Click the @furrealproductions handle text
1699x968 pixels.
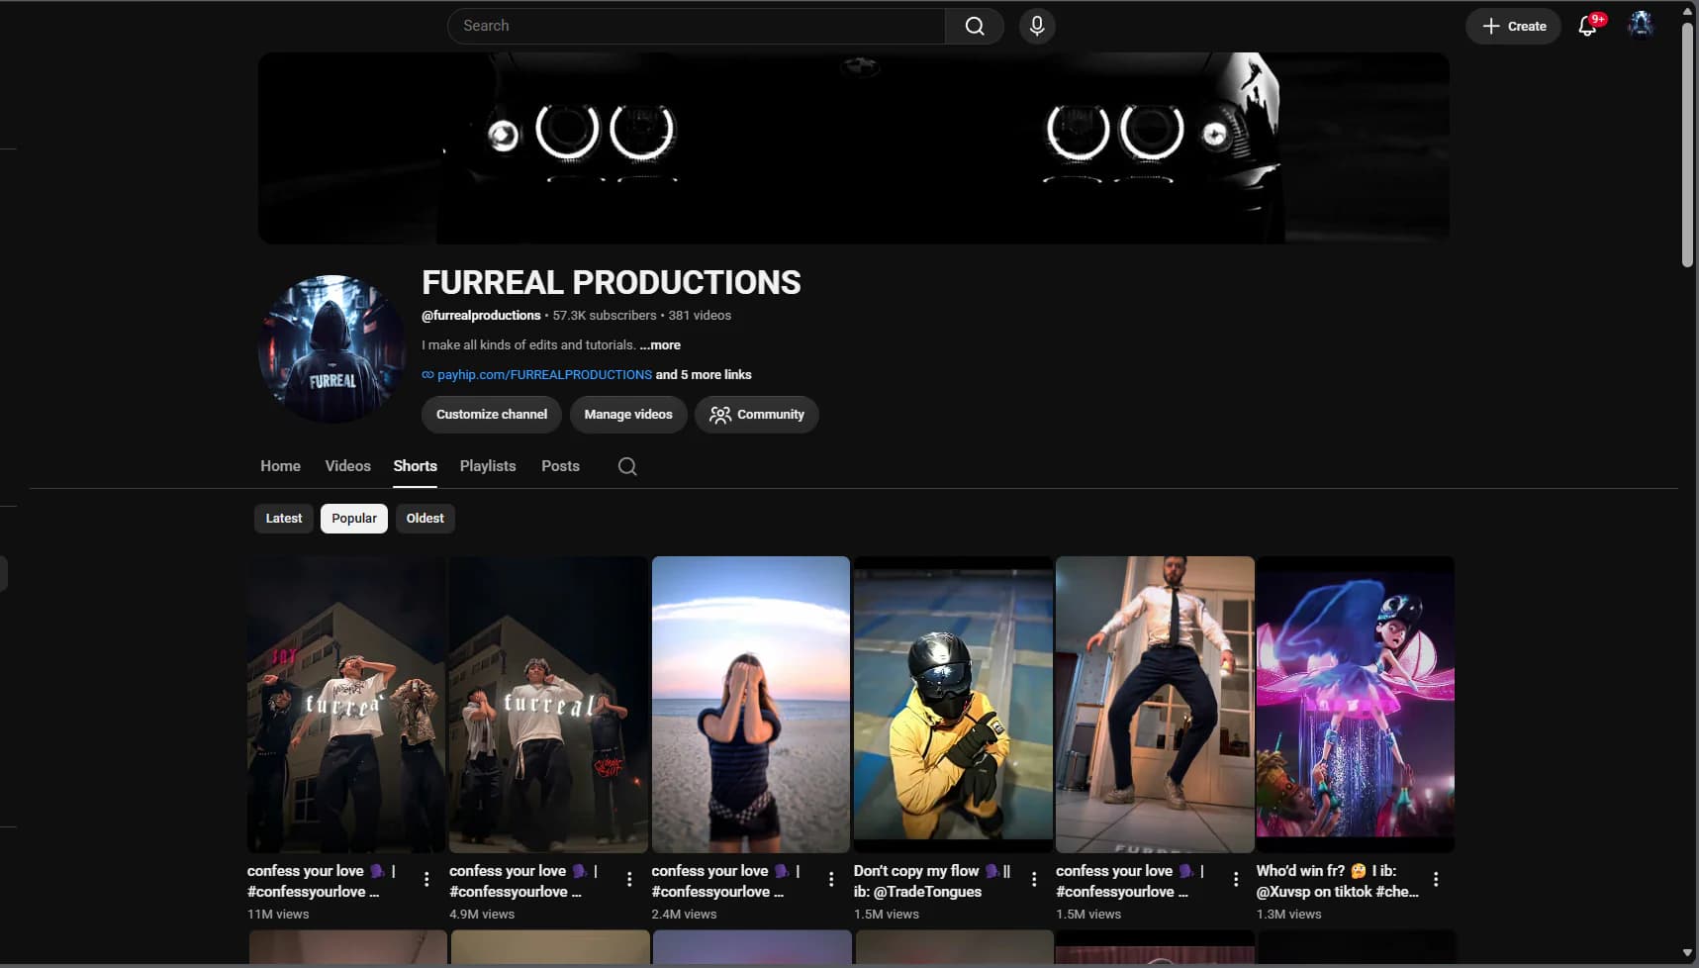pyautogui.click(x=481, y=316)
